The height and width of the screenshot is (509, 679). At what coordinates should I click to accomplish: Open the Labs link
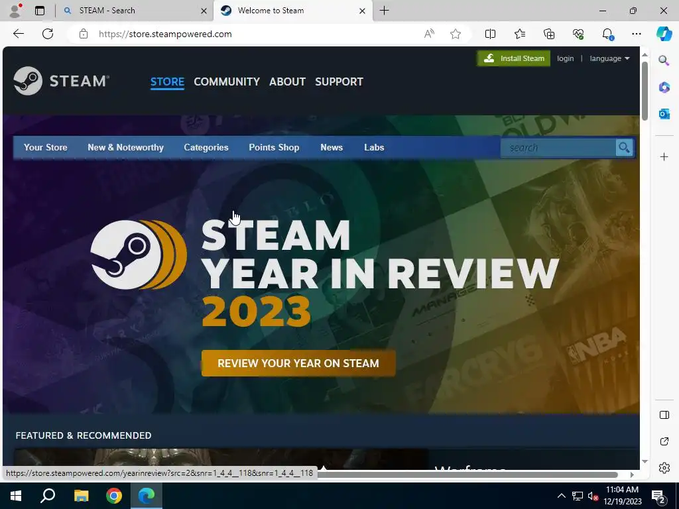click(374, 148)
